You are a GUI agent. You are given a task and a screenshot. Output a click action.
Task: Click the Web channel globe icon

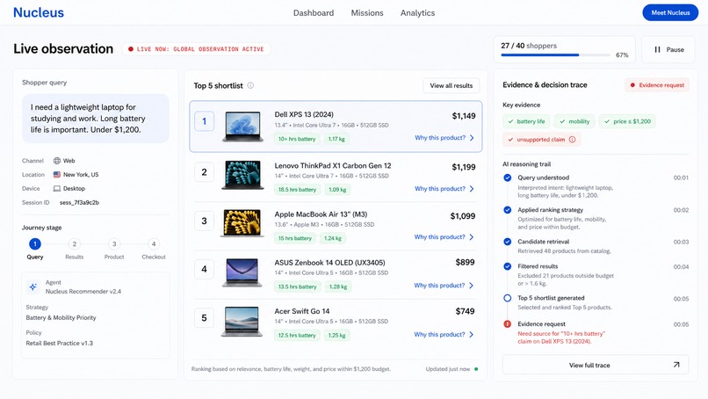pos(57,161)
